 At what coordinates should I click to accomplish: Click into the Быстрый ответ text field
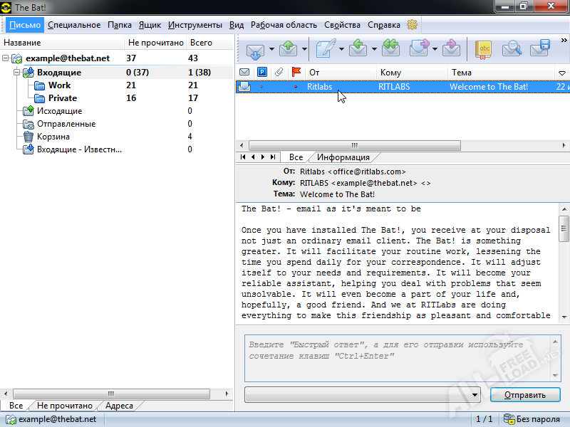coord(402,358)
